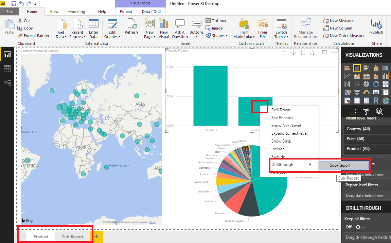The height and width of the screenshot is (243, 391).
Task: Click the Refresh button
Action: click(x=131, y=26)
